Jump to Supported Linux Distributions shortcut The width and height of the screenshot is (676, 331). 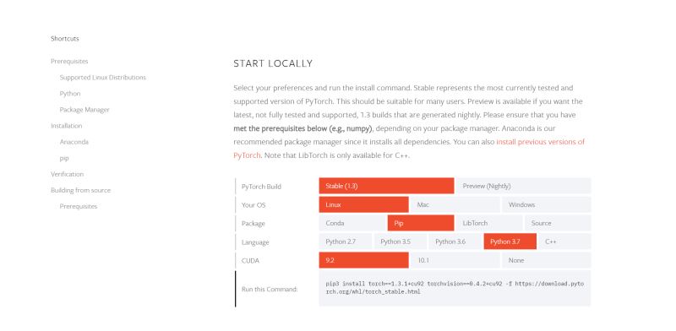102,78
